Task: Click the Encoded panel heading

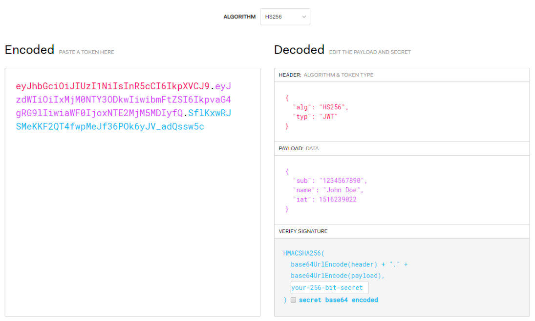Action: tap(29, 49)
